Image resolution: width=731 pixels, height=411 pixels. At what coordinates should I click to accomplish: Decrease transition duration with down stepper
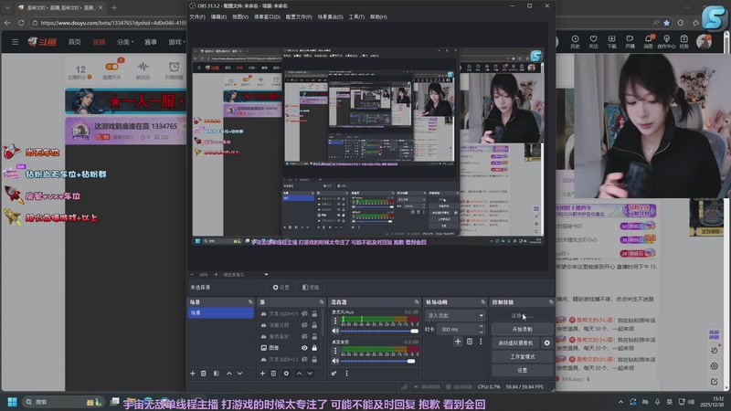(482, 332)
